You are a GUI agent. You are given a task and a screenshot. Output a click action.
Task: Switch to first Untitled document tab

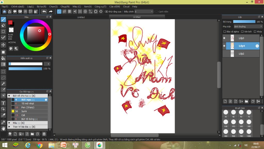click(x=81, y=17)
